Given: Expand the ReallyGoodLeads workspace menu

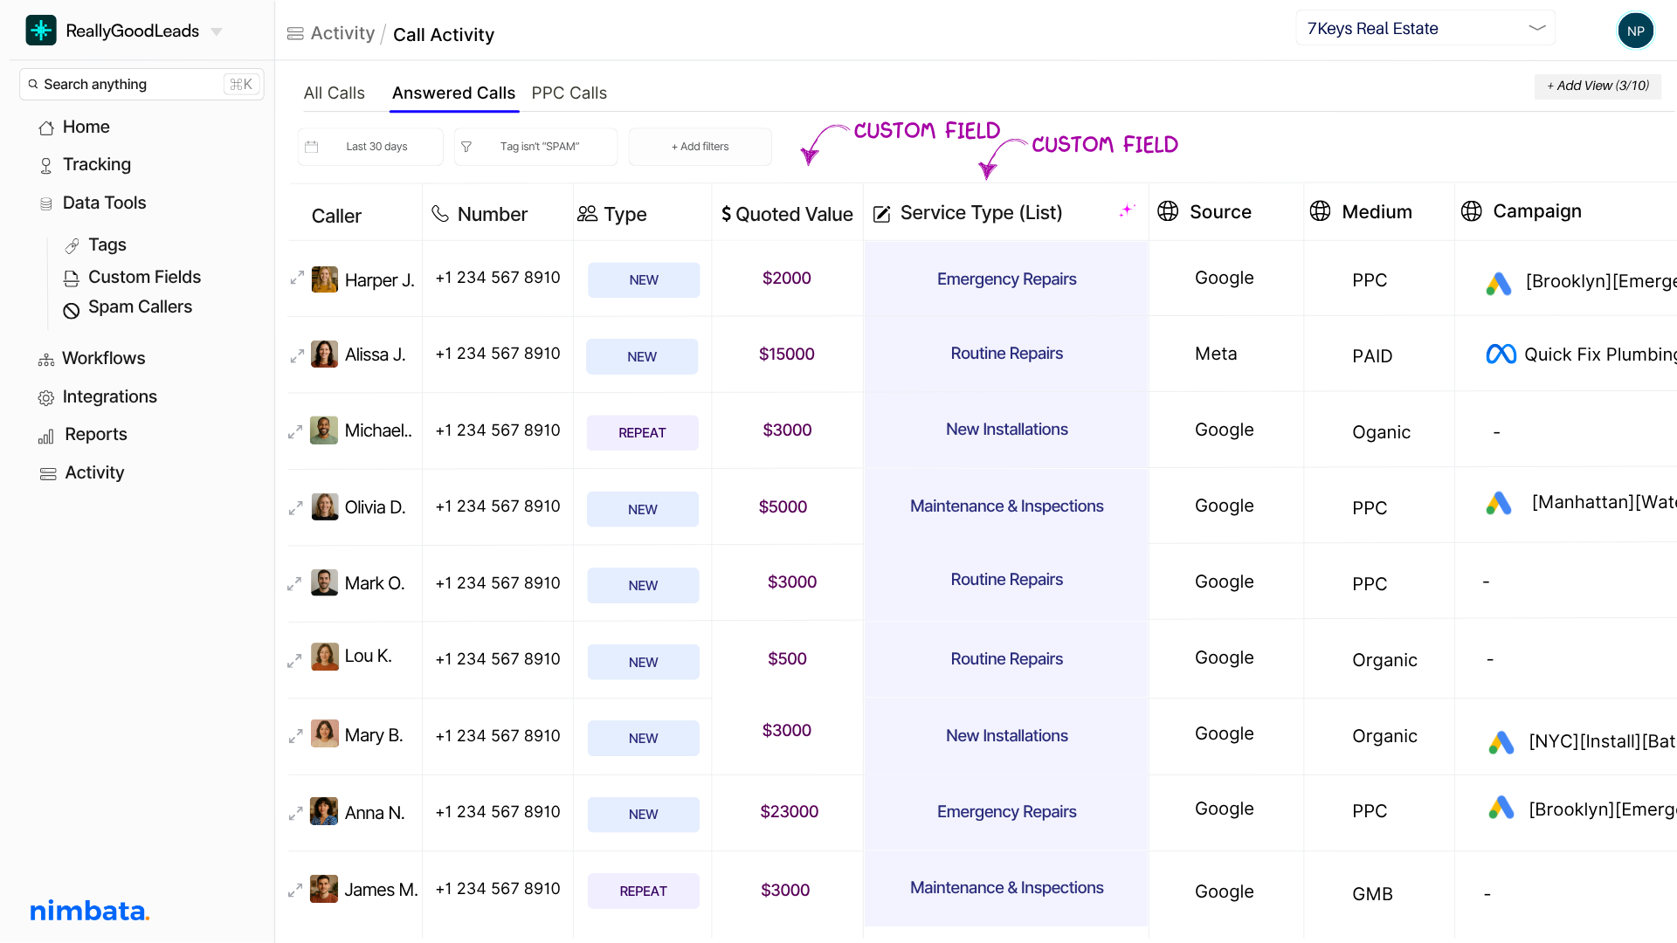Looking at the screenshot, I should click(x=216, y=31).
